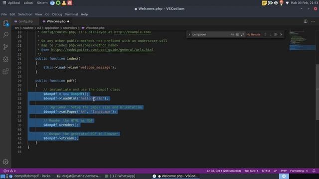The image size is (319, 179).
Task: Open the http://example.com/ link in comment
Action: (133, 32)
